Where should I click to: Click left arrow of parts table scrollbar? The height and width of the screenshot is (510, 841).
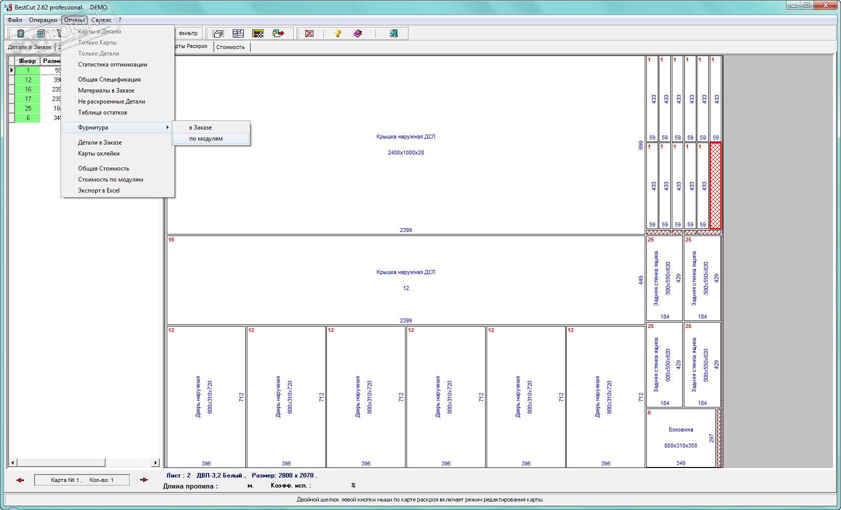(x=13, y=462)
